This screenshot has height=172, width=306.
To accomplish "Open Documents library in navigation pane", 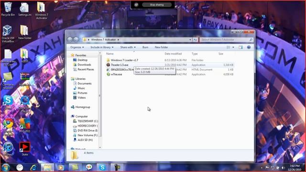I will pyautogui.click(x=84, y=84).
